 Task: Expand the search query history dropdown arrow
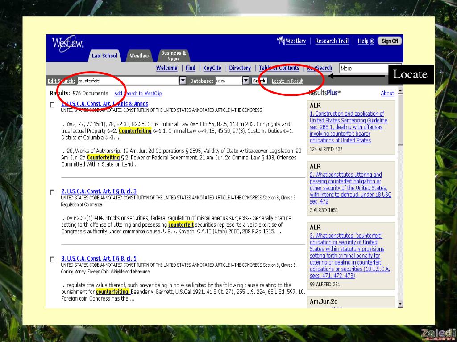click(183, 81)
